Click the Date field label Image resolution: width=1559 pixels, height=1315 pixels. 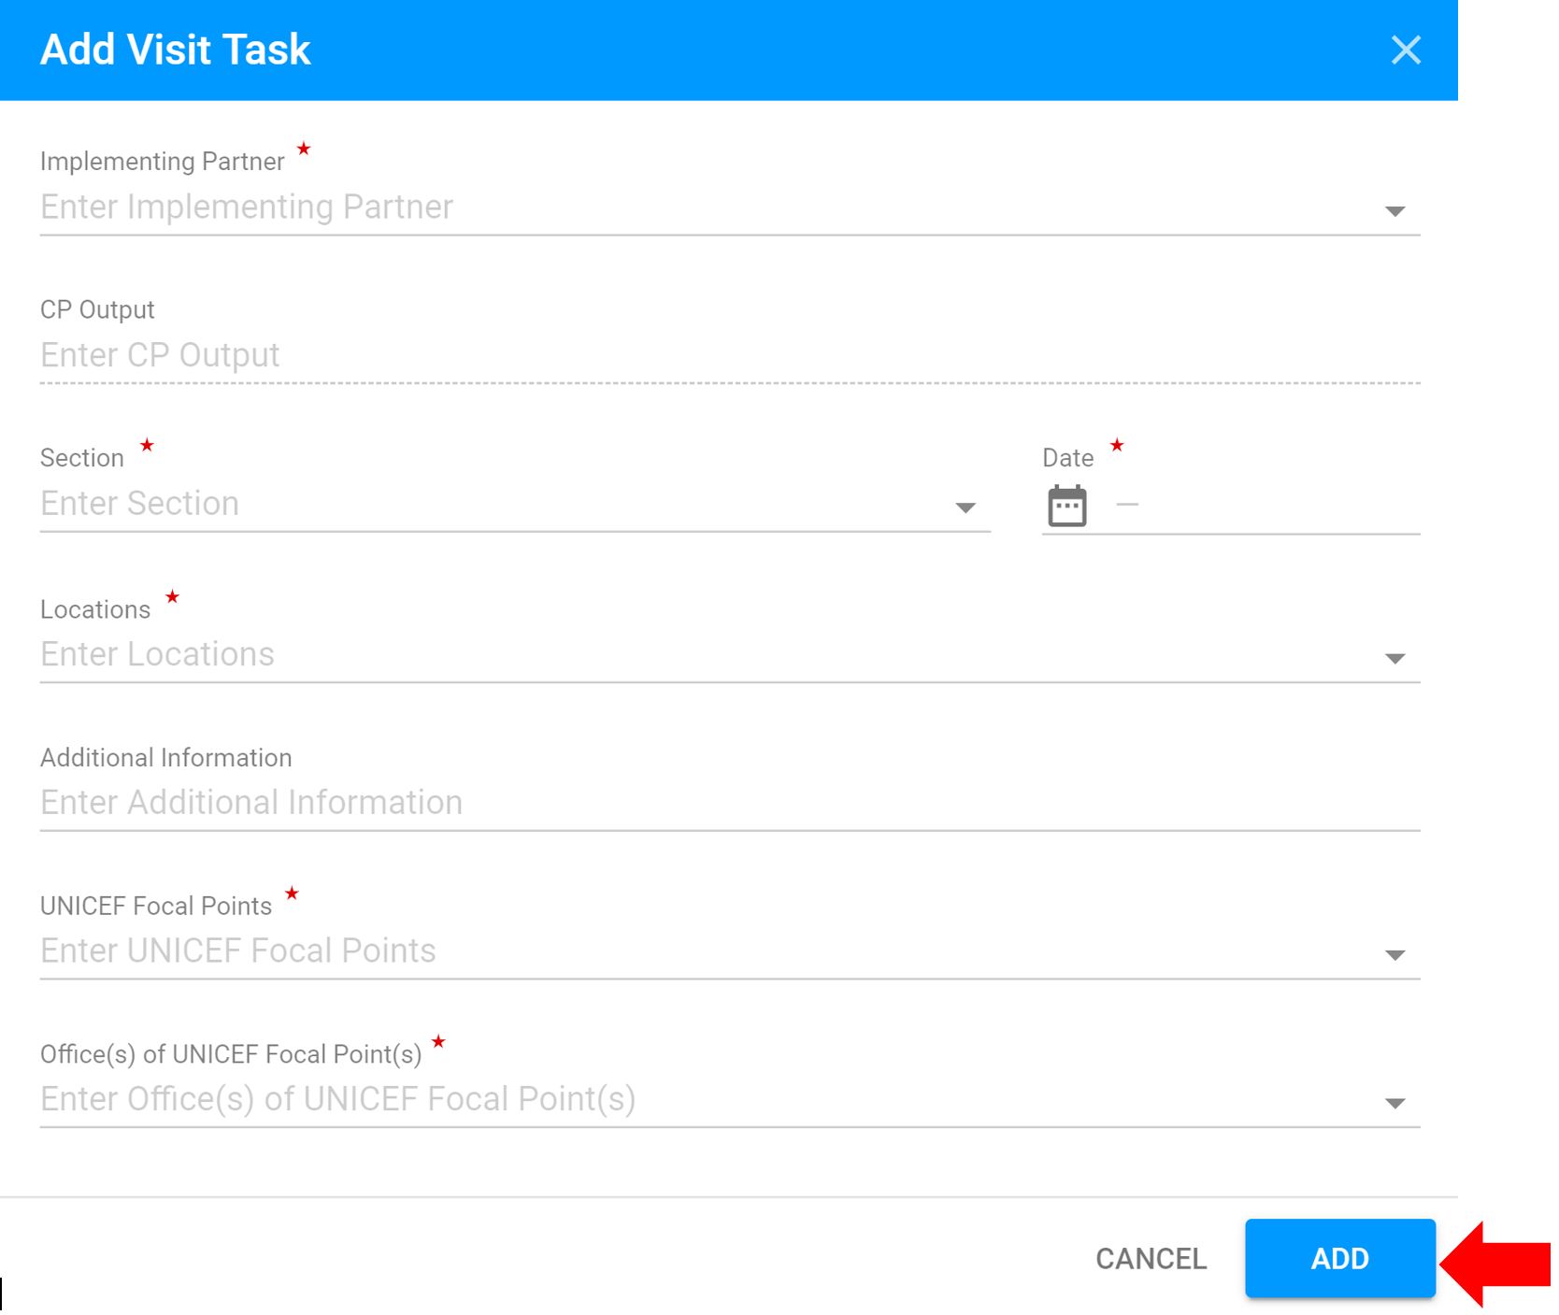point(1067,458)
